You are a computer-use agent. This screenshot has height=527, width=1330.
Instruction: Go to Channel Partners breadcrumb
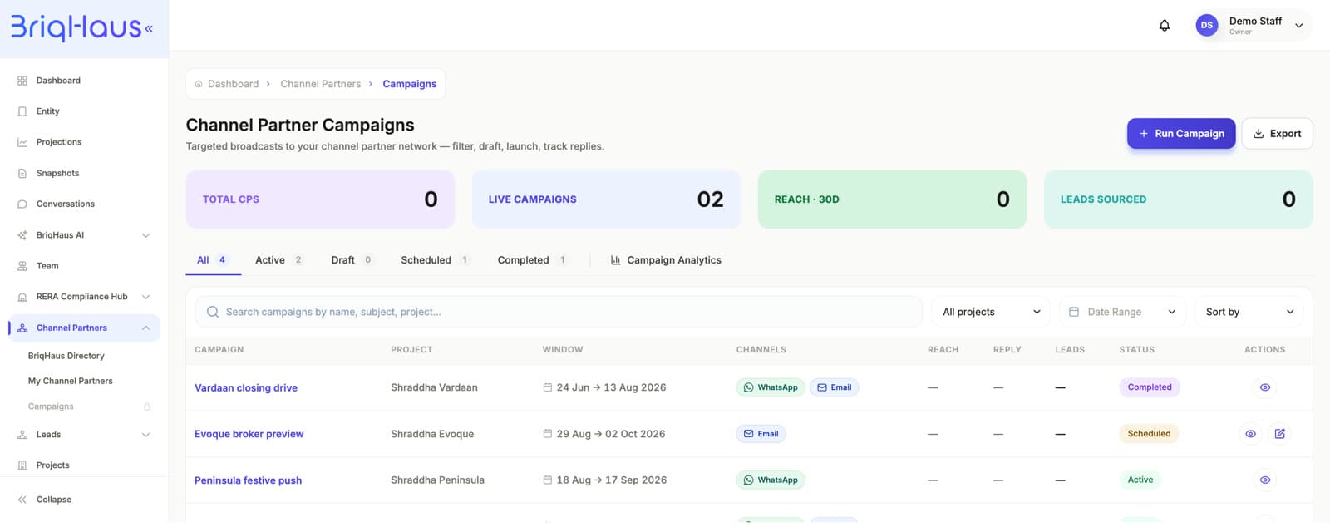coord(320,84)
